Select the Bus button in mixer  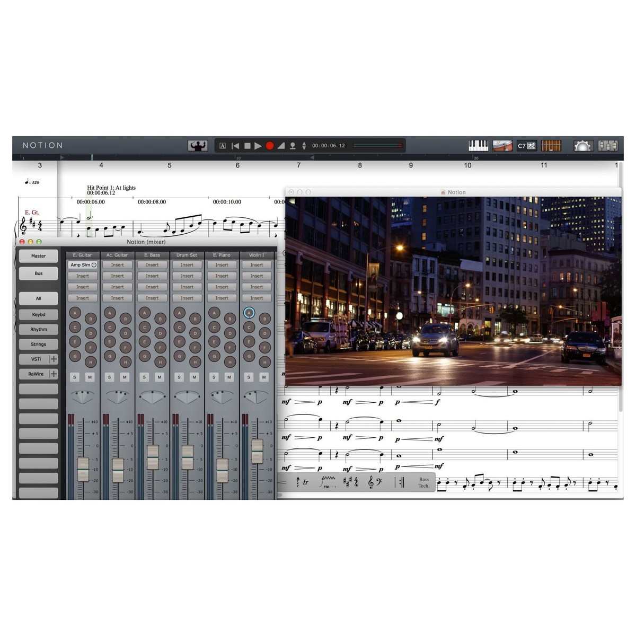click(39, 273)
